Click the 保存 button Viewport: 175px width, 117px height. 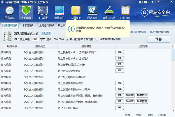point(159,39)
